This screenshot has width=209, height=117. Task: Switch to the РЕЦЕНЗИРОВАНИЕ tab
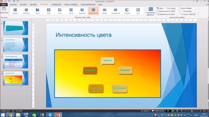(x=88, y=5)
